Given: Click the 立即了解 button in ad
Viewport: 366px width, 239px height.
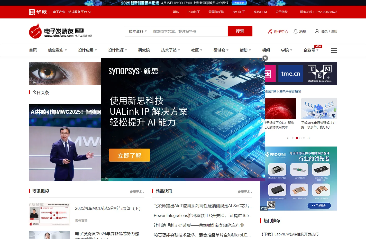Looking at the screenshot, I should 130,155.
